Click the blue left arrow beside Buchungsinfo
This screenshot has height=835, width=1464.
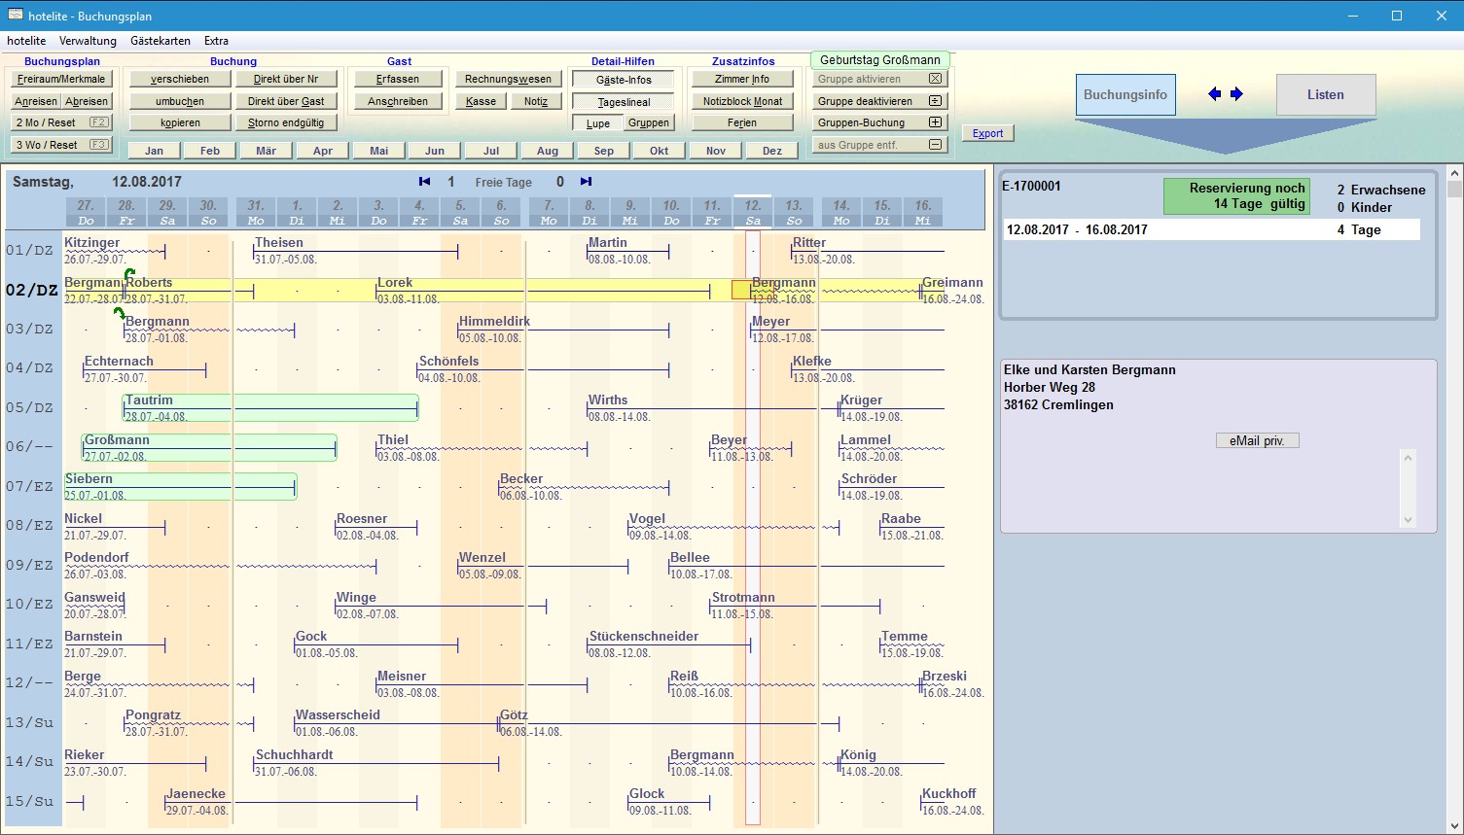pyautogui.click(x=1214, y=94)
